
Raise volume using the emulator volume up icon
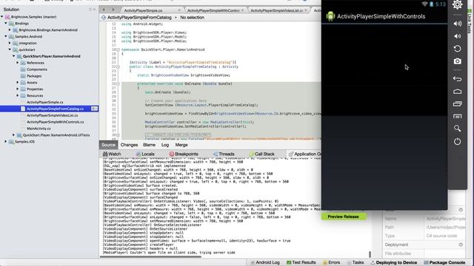point(458,24)
